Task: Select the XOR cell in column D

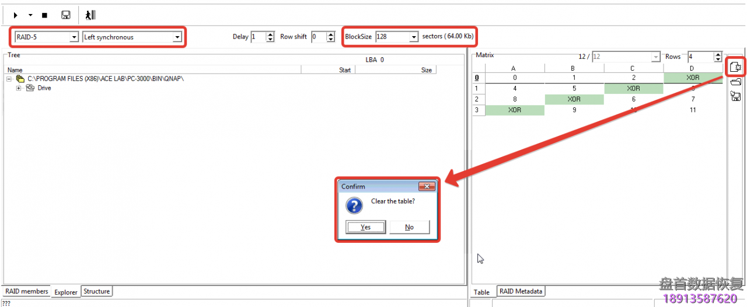Action: (x=692, y=78)
